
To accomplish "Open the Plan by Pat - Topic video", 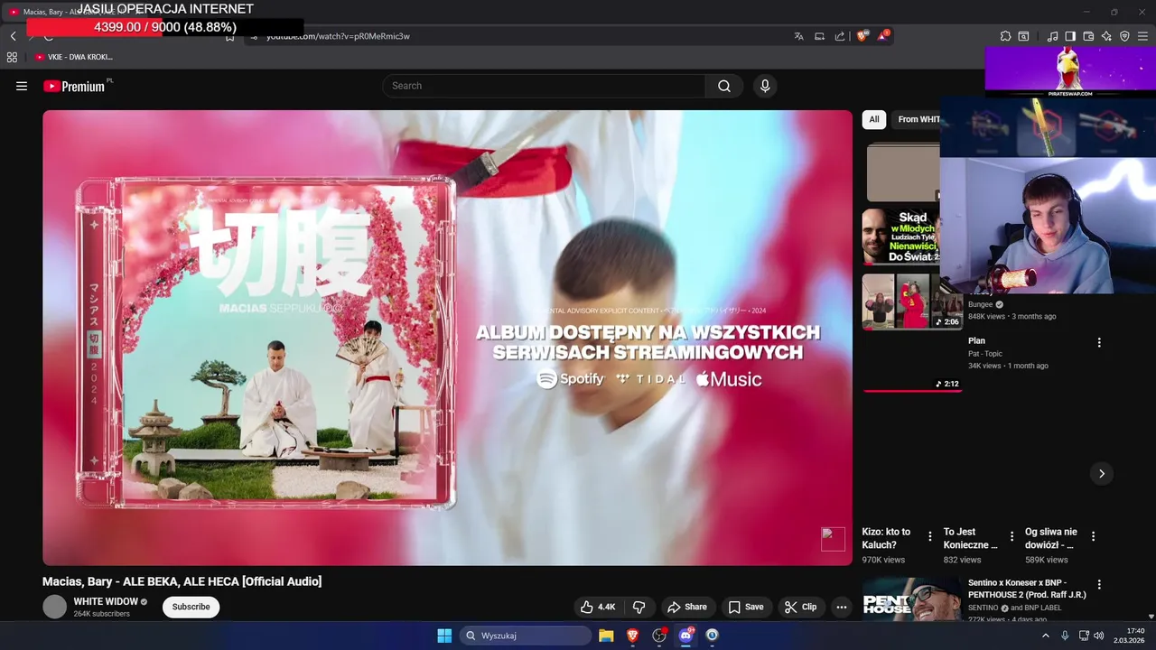I will tap(976, 341).
